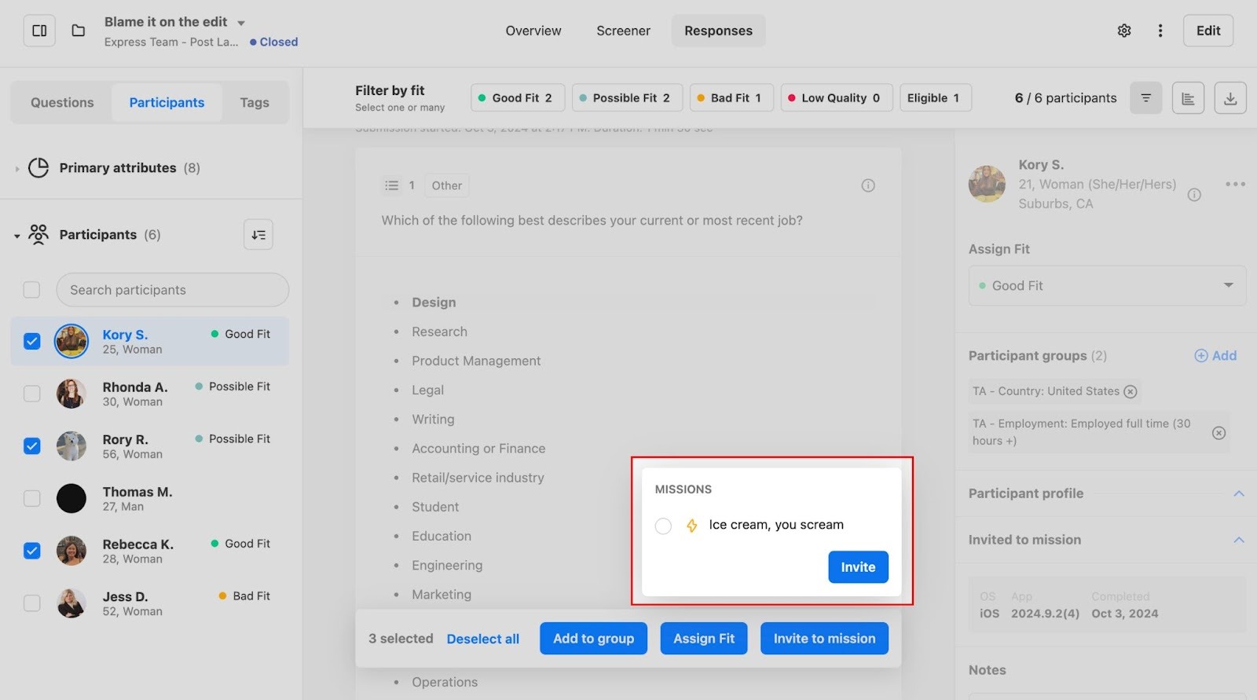The image size is (1257, 700).
Task: Collapse the Participant profile section
Action: (x=1238, y=493)
